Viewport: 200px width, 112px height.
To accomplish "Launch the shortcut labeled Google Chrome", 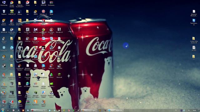I will (12, 4).
